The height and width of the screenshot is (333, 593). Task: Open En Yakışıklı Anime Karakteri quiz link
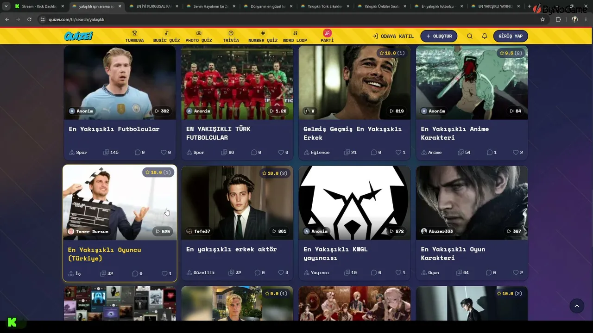pos(455,133)
